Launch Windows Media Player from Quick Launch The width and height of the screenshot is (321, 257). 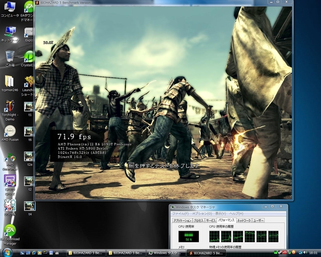click(40, 253)
